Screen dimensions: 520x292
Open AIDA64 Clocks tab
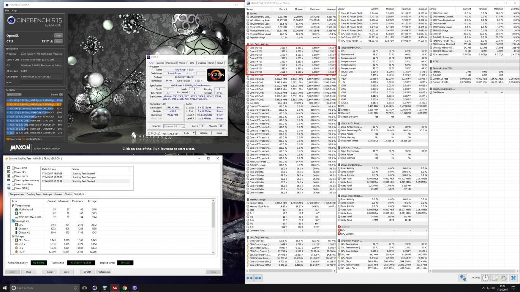(x=68, y=194)
